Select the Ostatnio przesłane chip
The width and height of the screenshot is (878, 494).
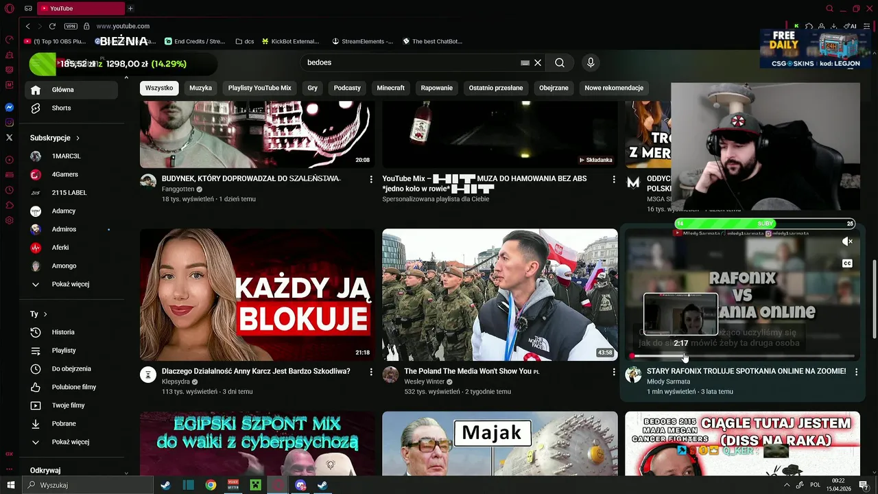point(496,88)
